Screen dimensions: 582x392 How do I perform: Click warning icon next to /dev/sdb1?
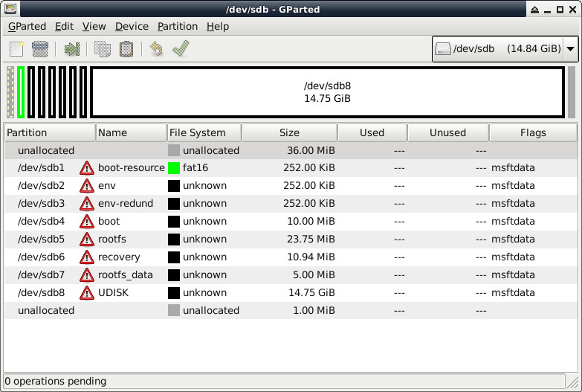[87, 168]
